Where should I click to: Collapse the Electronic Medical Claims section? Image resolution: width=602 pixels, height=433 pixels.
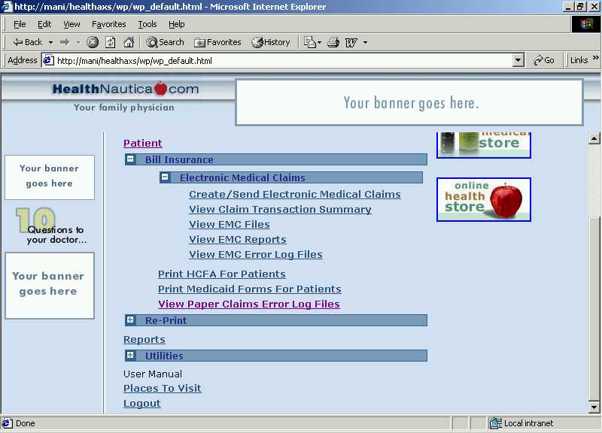point(165,177)
